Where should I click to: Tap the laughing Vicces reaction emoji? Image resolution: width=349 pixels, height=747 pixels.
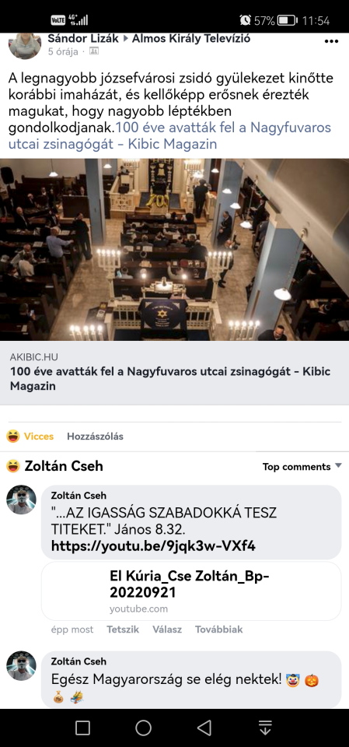pyautogui.click(x=13, y=436)
